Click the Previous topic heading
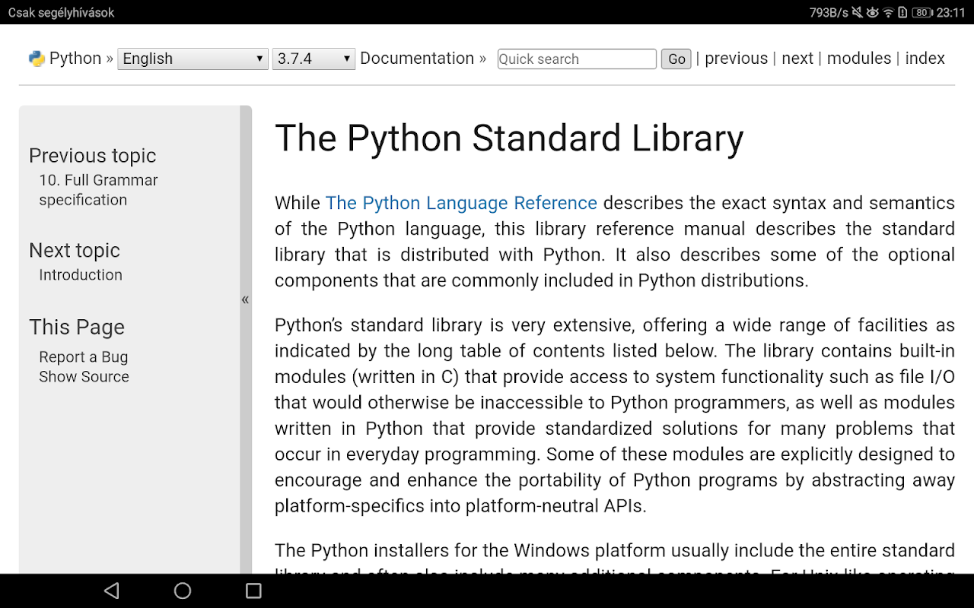This screenshot has width=974, height=608. [93, 156]
